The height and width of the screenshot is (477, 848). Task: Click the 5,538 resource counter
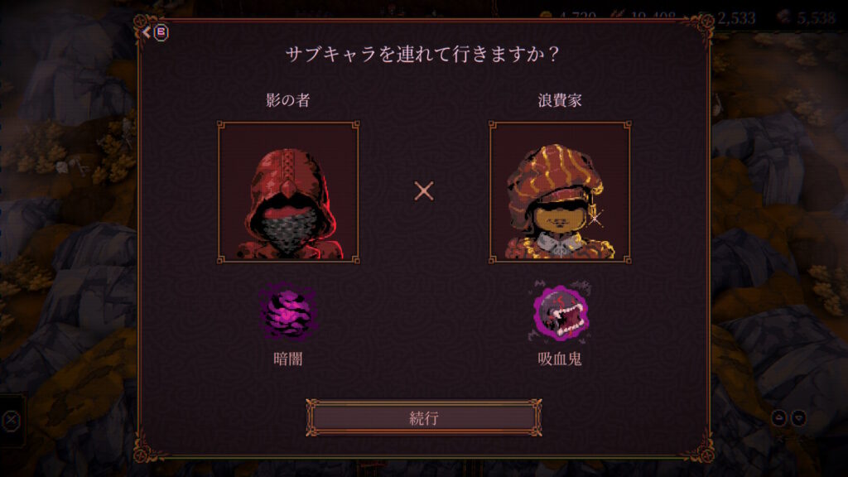(x=817, y=18)
